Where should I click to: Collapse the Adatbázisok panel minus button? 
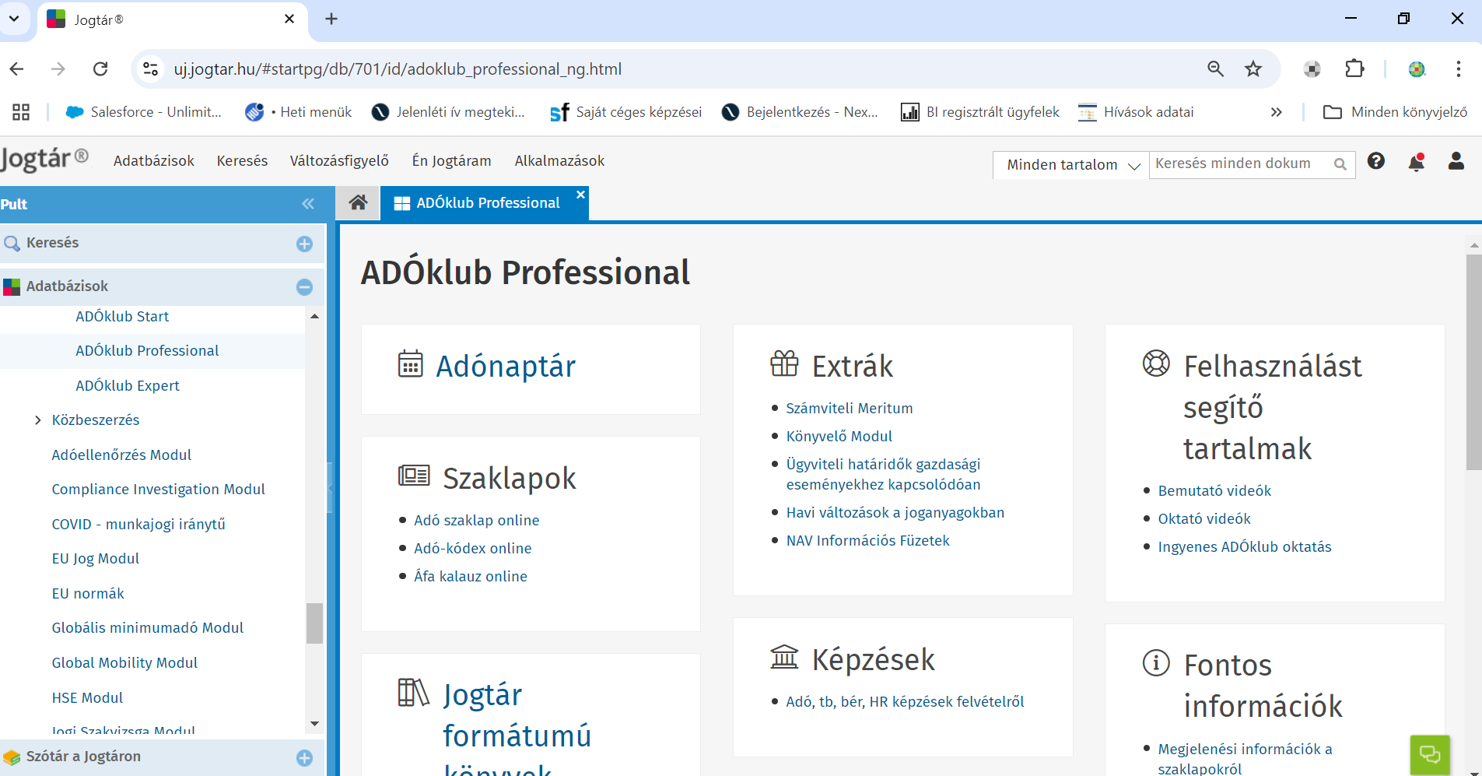(x=304, y=287)
